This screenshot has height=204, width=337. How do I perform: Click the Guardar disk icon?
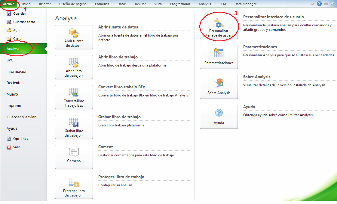(x=9, y=13)
